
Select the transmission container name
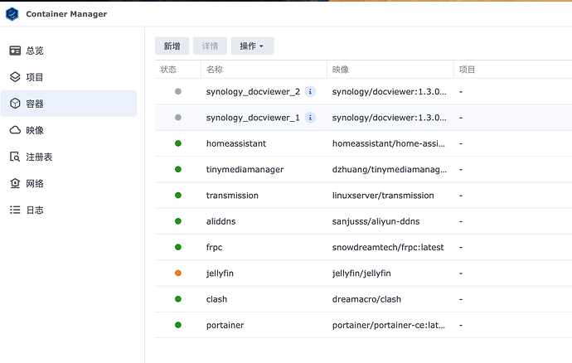click(x=232, y=196)
